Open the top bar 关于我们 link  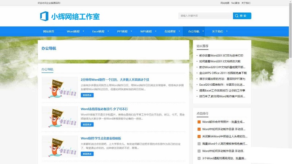click(246, 3)
